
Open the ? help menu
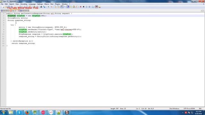[x=70, y=4]
